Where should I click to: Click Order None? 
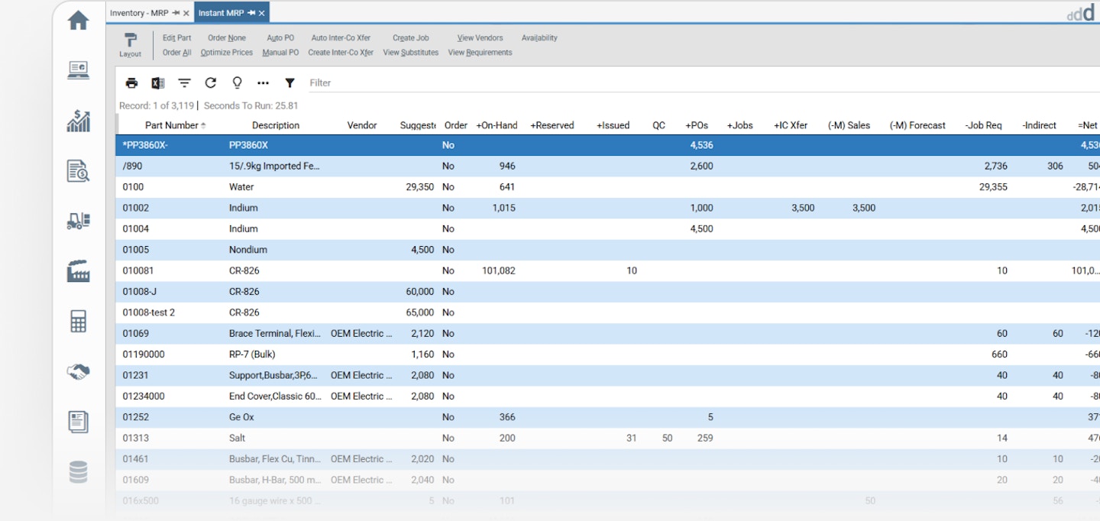(227, 37)
